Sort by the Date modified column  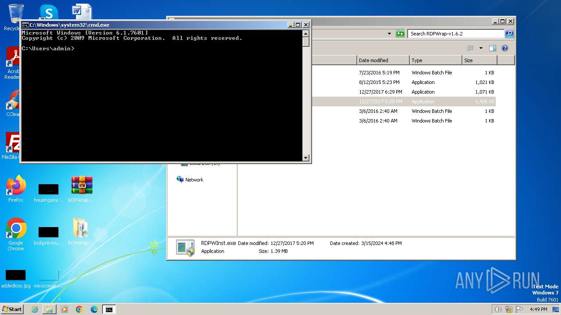tap(383, 60)
